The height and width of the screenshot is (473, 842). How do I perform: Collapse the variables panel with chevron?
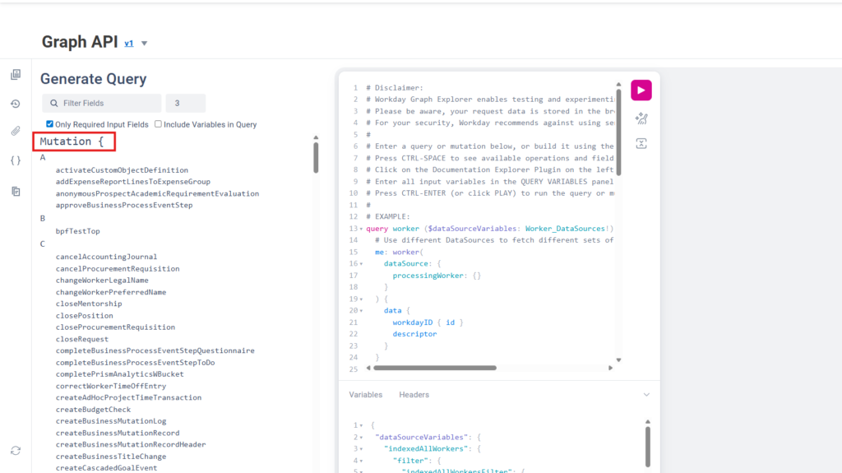click(x=646, y=395)
